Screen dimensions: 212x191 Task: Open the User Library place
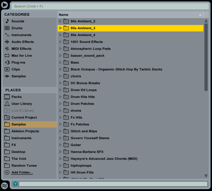tap(30, 104)
